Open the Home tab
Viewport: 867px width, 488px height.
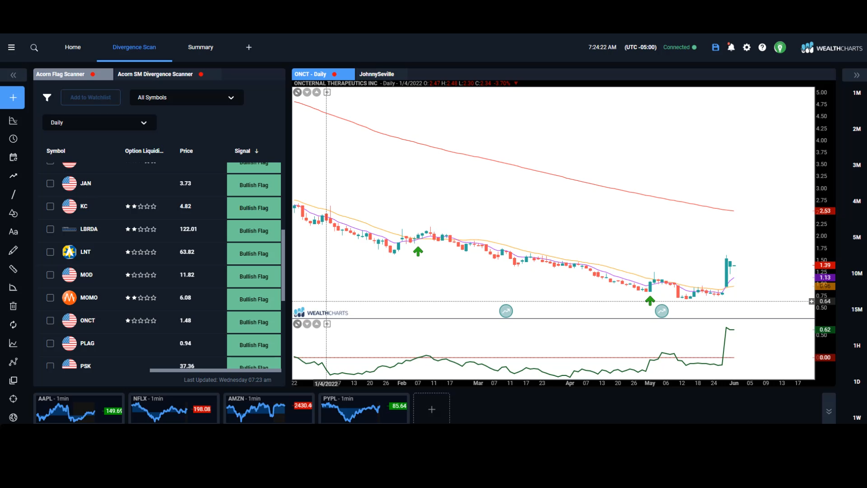click(73, 47)
